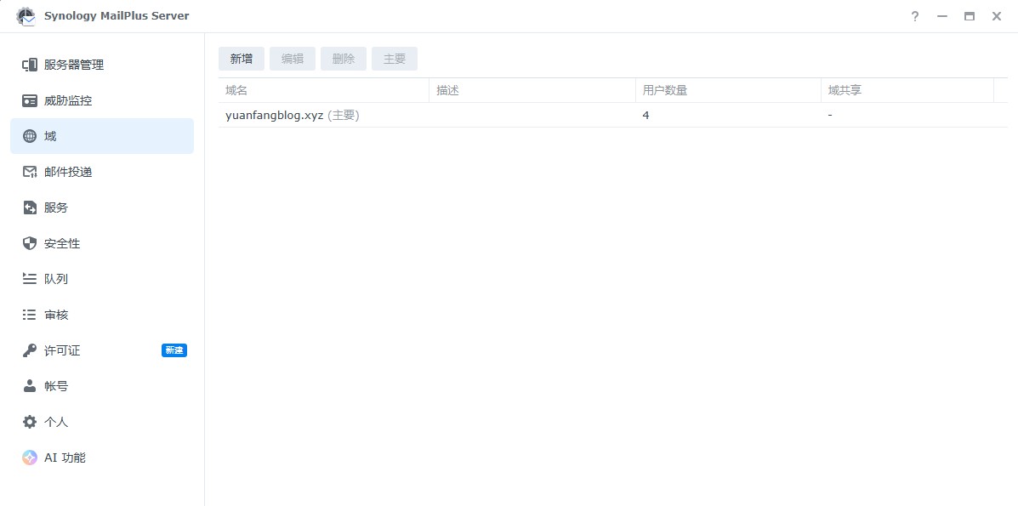Click the 主要 button in toolbar

[395, 59]
